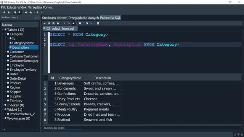Click the Description results column header
The image size is (244, 137).
[103, 78]
